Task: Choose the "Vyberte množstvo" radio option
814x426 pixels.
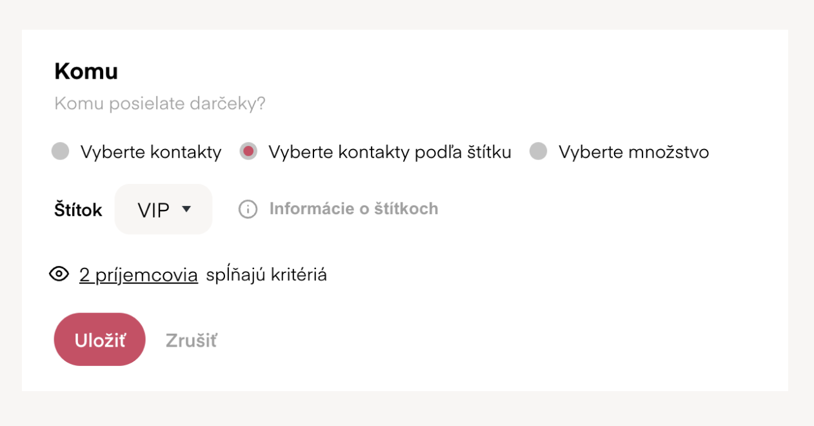Action: (538, 152)
